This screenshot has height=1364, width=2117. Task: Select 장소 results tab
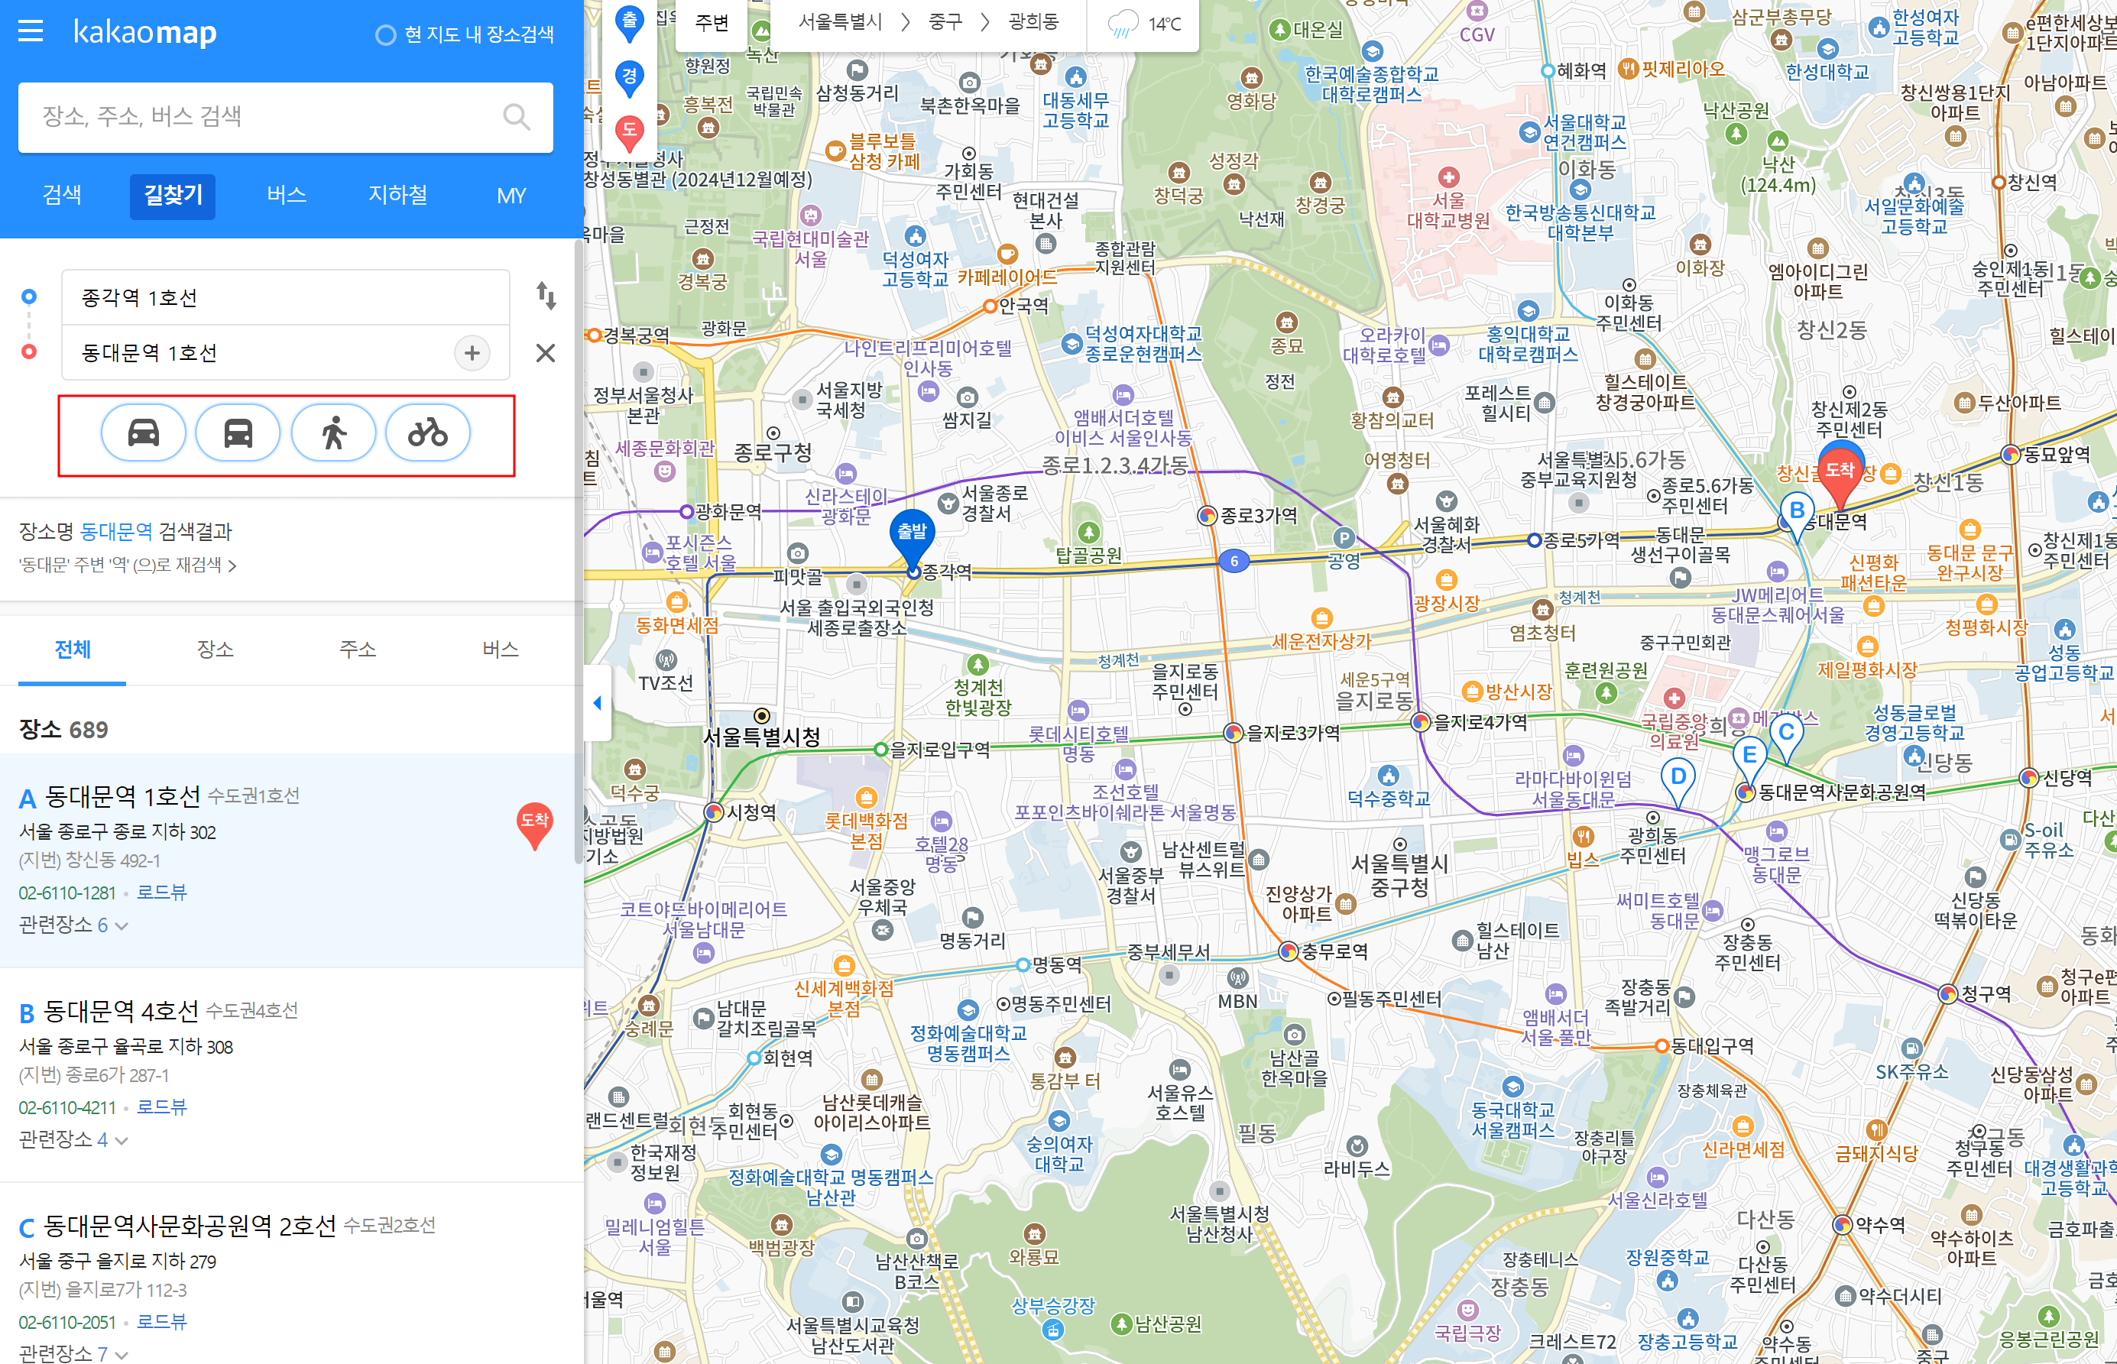pos(216,650)
